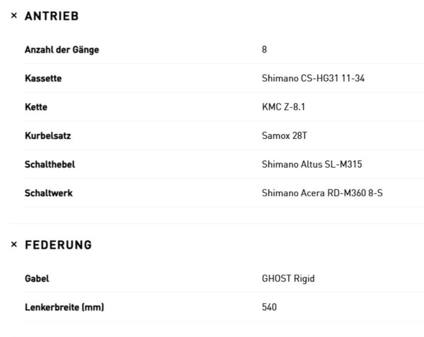Click the gear count value 8
This screenshot has height=337, width=424.
265,49
